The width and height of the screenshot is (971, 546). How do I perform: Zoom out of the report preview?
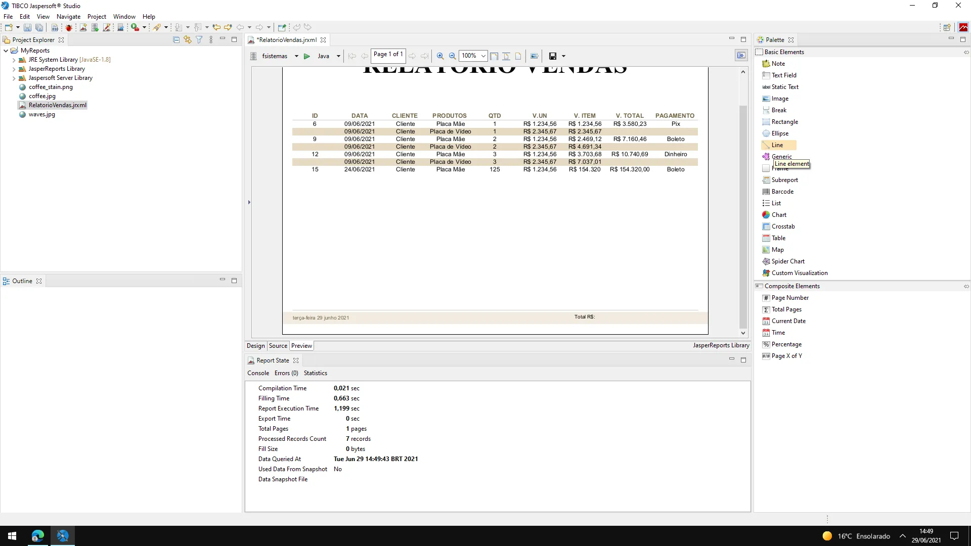coord(453,56)
